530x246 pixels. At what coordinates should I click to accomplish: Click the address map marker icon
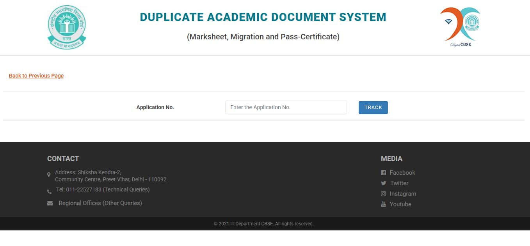pos(49,175)
